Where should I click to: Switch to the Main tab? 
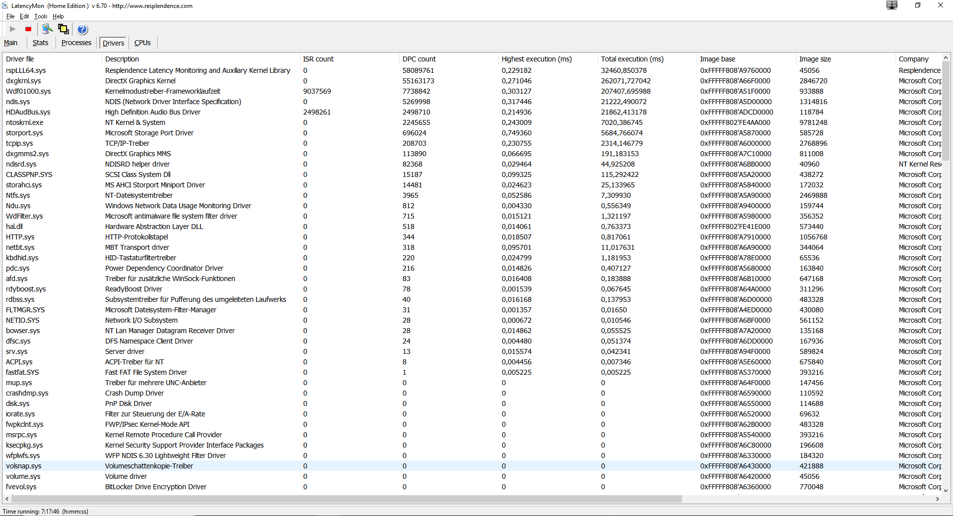coord(10,43)
